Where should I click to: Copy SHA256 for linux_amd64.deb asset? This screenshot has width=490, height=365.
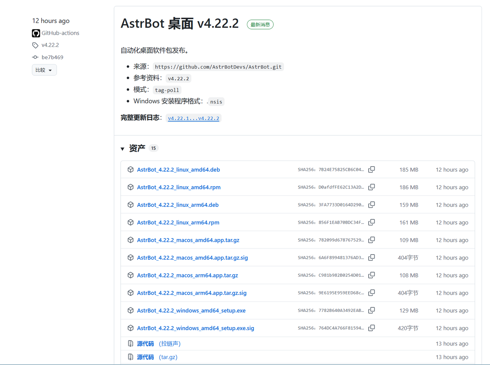(371, 169)
